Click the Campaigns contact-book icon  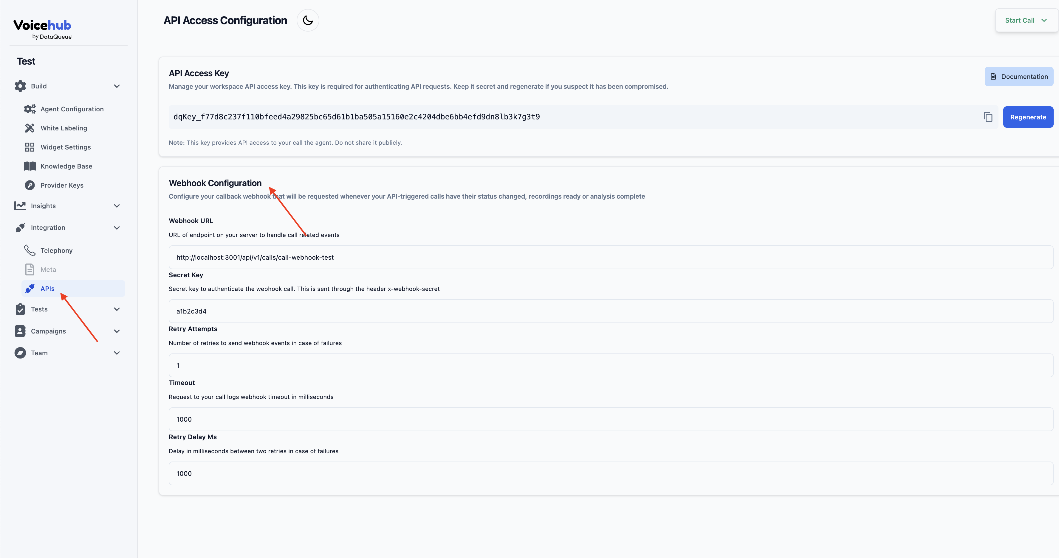(20, 331)
